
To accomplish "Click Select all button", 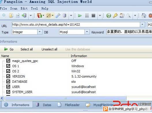I will [x=27, y=49].
